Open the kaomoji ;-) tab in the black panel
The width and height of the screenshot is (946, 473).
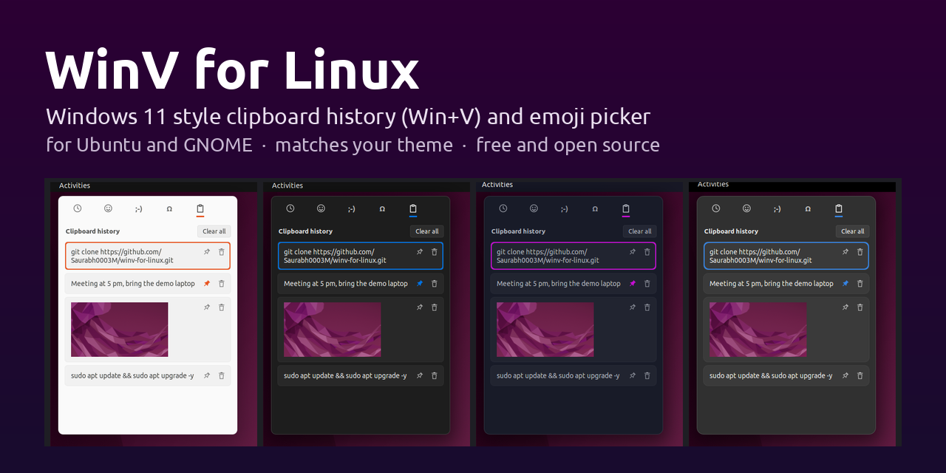click(351, 210)
